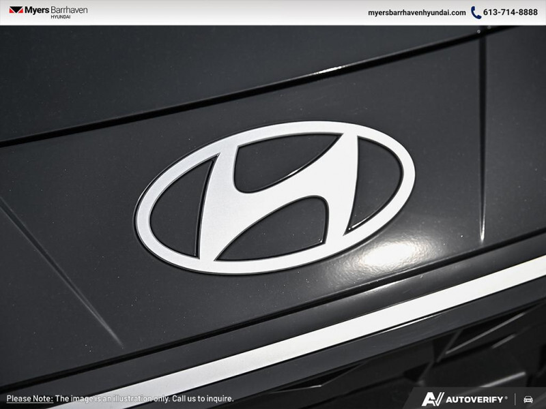The width and height of the screenshot is (546, 409).
Task: Click the divider line beside the car icon
Action: (516, 399)
